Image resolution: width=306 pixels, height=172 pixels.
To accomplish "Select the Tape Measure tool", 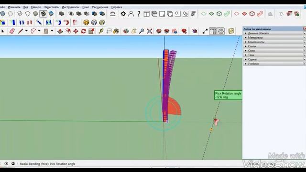I will pyautogui.click(x=101, y=31).
